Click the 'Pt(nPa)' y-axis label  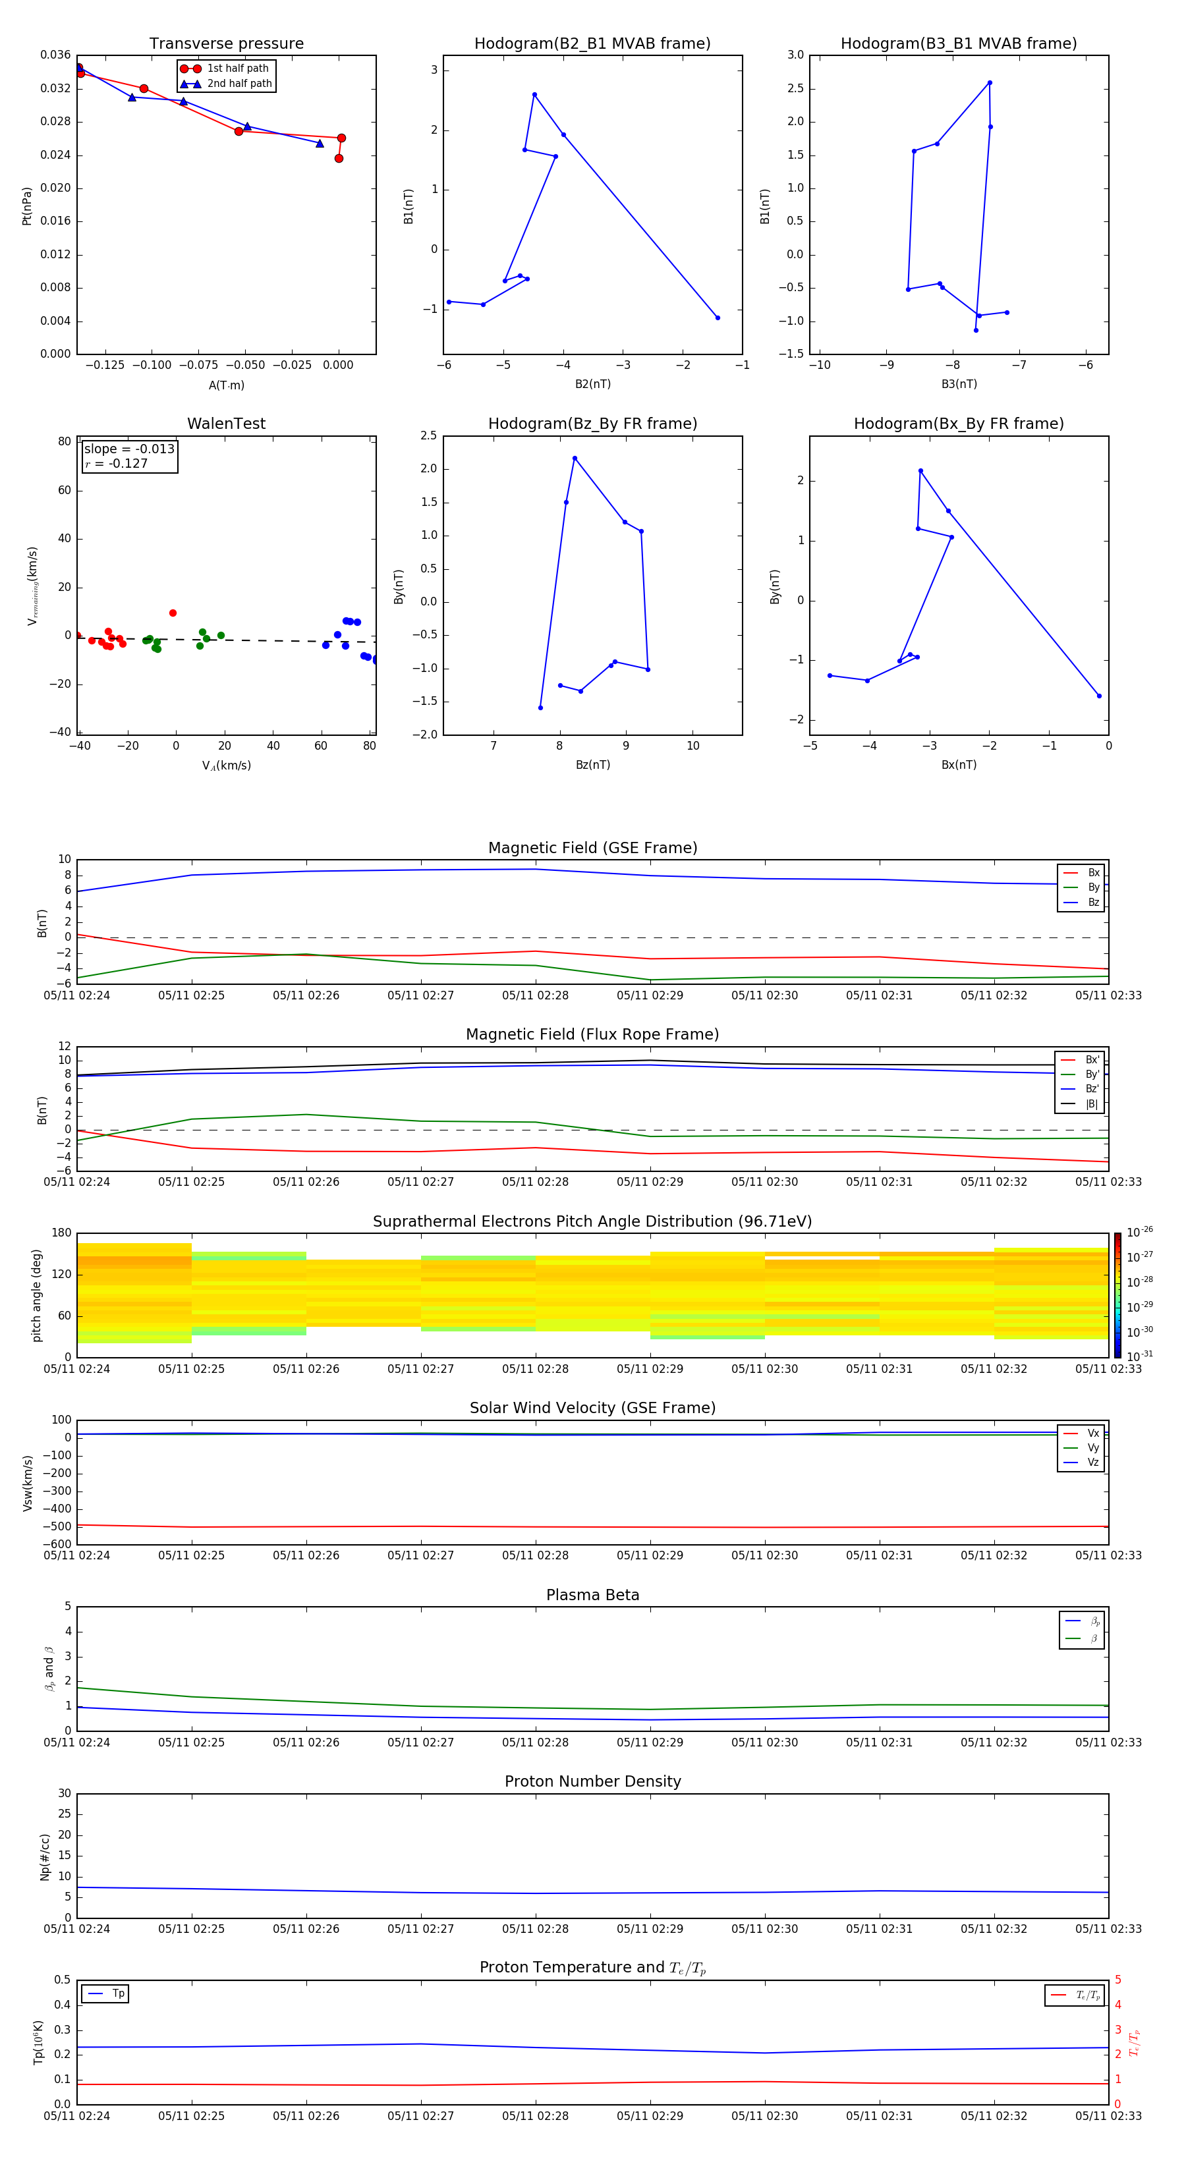[x=27, y=206]
